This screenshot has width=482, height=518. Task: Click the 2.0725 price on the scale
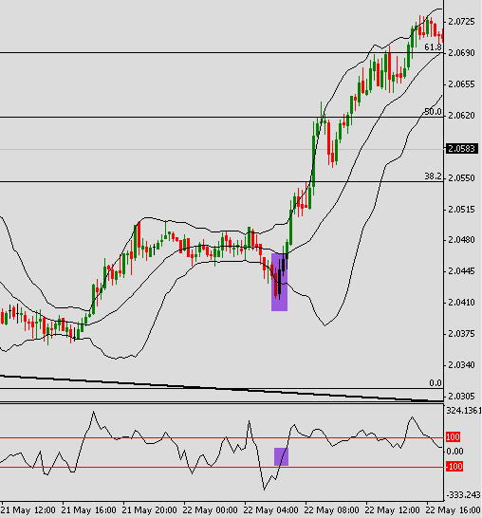(461, 22)
